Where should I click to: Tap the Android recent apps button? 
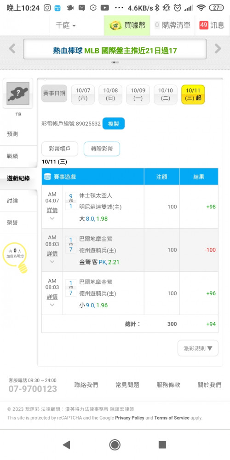(162, 445)
